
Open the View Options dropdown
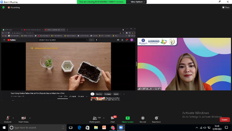coord(137,2)
